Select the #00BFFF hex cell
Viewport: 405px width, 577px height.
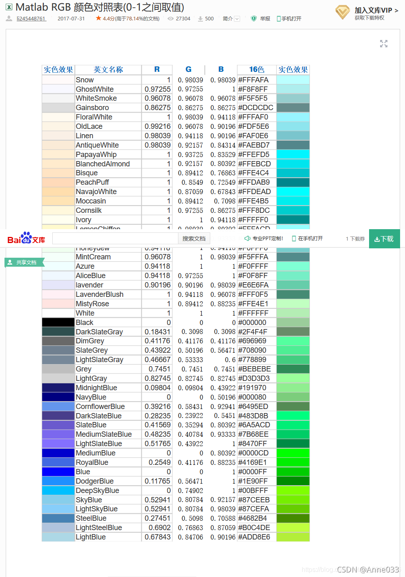coord(256,490)
